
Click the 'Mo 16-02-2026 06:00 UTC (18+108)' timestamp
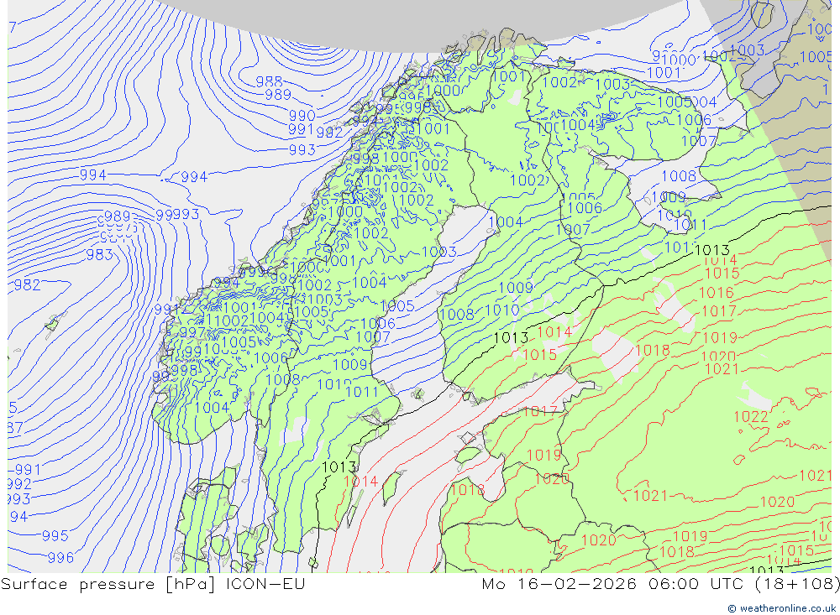point(660,583)
